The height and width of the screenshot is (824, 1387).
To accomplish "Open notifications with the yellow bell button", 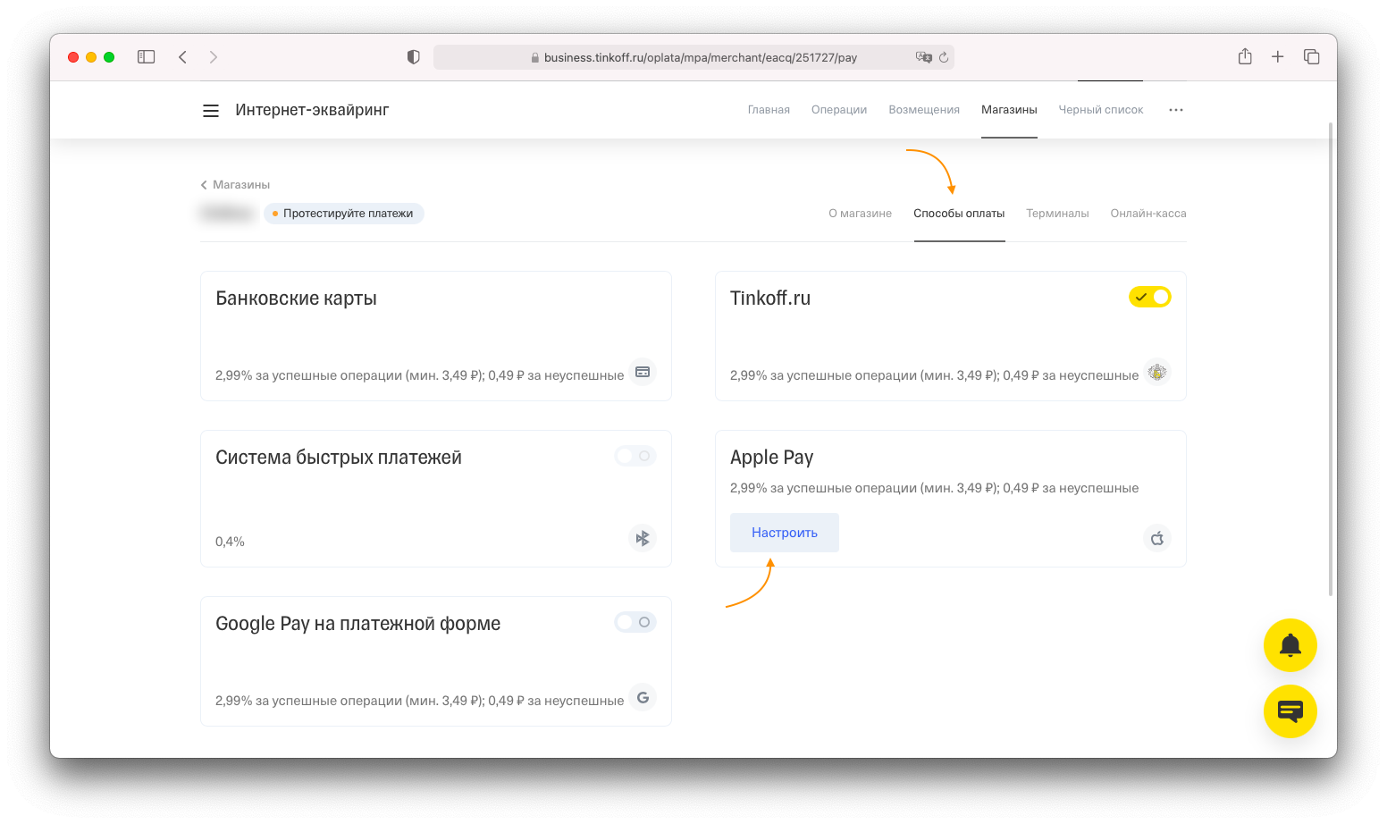I will (x=1290, y=645).
